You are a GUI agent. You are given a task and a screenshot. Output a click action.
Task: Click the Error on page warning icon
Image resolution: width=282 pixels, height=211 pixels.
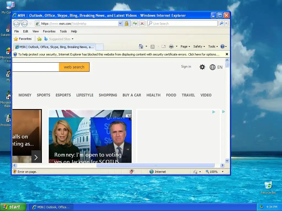click(15, 171)
